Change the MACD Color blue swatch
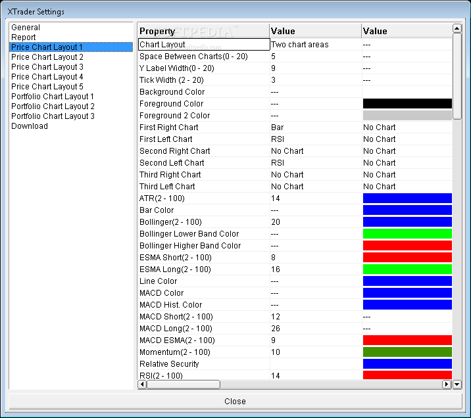The height and width of the screenshot is (418, 471). click(x=407, y=293)
